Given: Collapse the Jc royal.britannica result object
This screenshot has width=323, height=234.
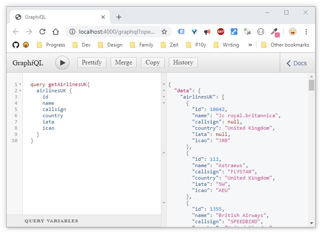Looking at the screenshot, I should pos(164,103).
